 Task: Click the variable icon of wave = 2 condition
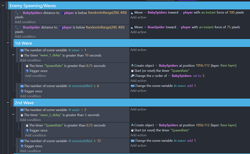click(x=22, y=110)
